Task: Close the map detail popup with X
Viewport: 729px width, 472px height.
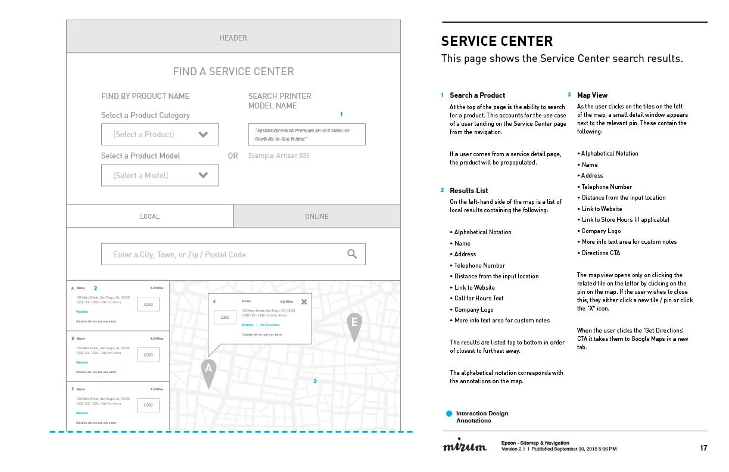Action: pos(304,302)
